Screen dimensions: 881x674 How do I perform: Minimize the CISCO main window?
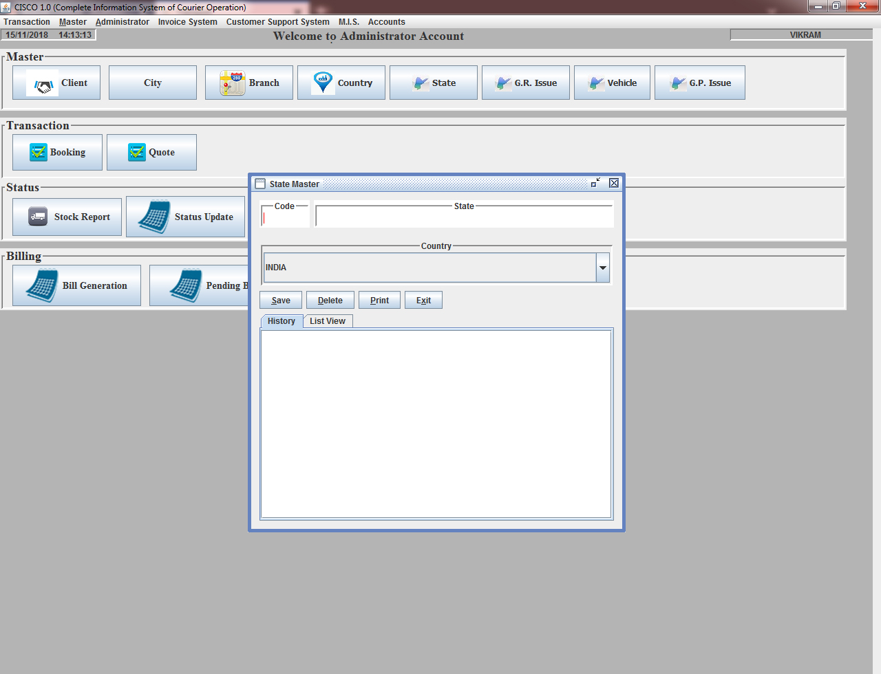coord(818,6)
